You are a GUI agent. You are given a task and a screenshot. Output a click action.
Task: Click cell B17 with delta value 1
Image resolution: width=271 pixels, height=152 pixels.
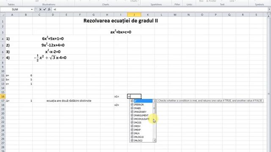click(x=25, y=100)
